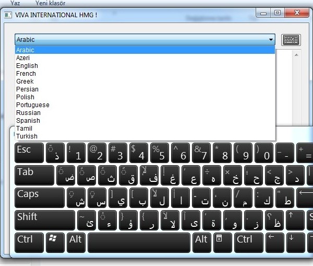Image resolution: width=313 pixels, height=266 pixels.
Task: Tap the number 6 key
Action: [x=180, y=153]
